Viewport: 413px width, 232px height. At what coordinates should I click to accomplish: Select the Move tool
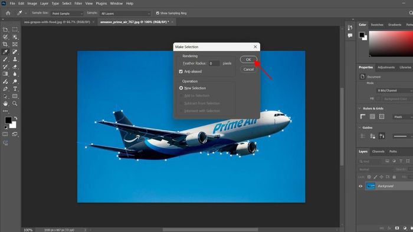(x=5, y=29)
